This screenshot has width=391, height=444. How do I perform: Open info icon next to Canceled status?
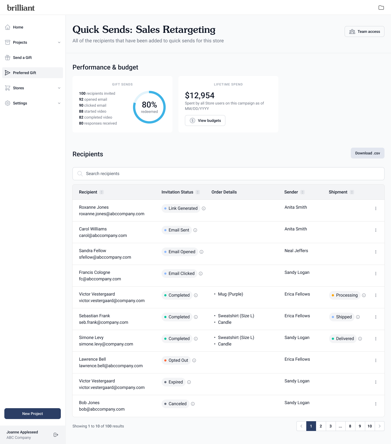(193, 404)
